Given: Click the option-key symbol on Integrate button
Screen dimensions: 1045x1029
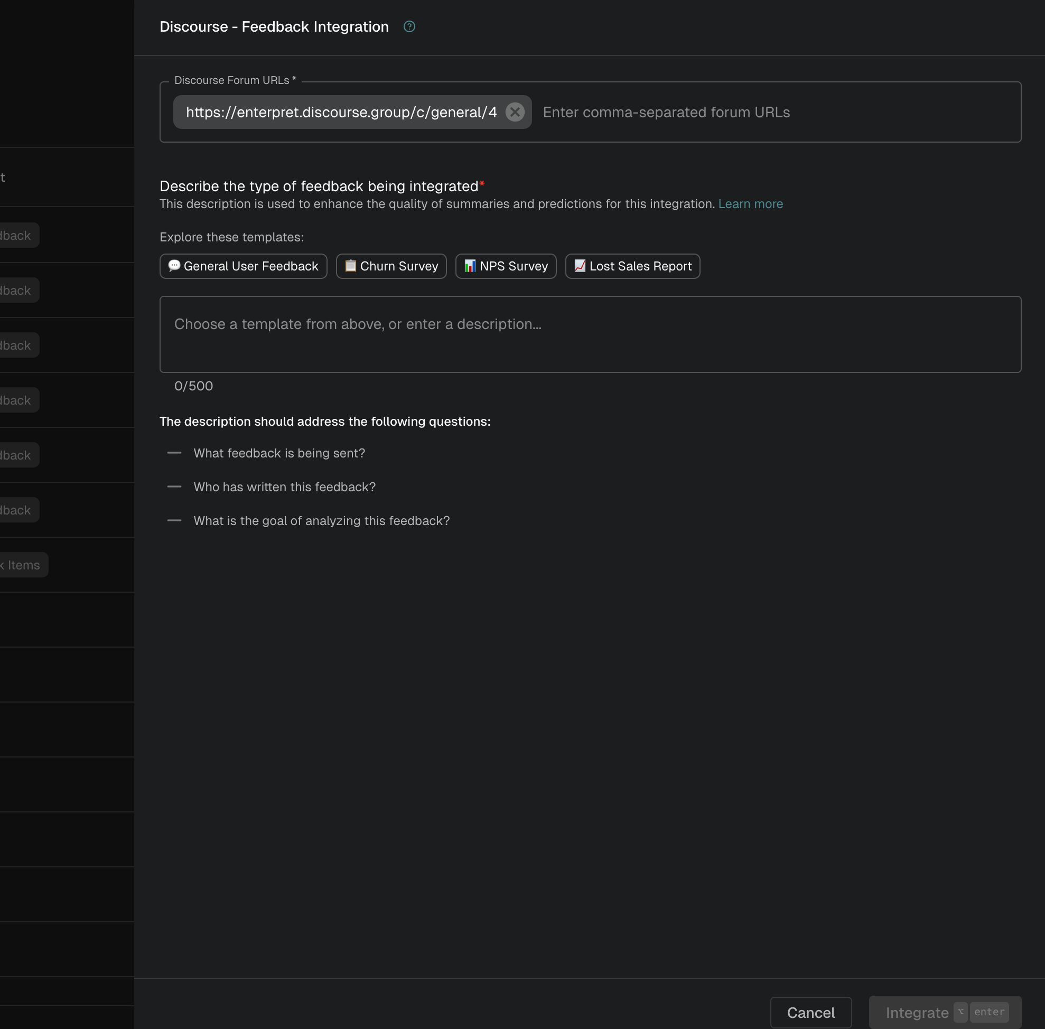Looking at the screenshot, I should [x=960, y=1012].
